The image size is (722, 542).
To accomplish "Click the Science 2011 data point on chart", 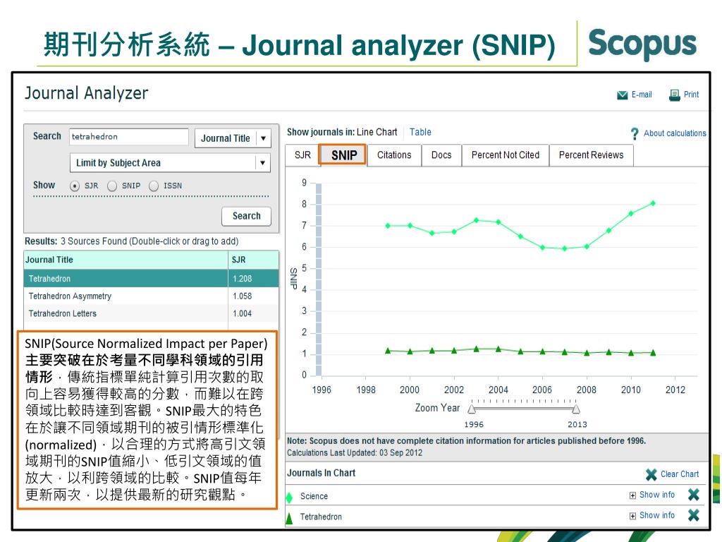I will point(653,203).
